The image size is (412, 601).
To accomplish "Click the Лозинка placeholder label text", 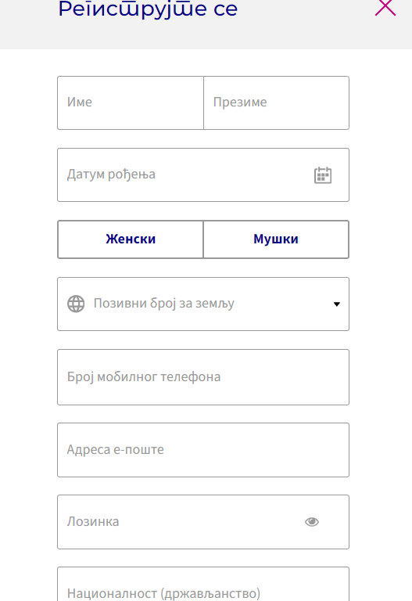I will pos(93,522).
